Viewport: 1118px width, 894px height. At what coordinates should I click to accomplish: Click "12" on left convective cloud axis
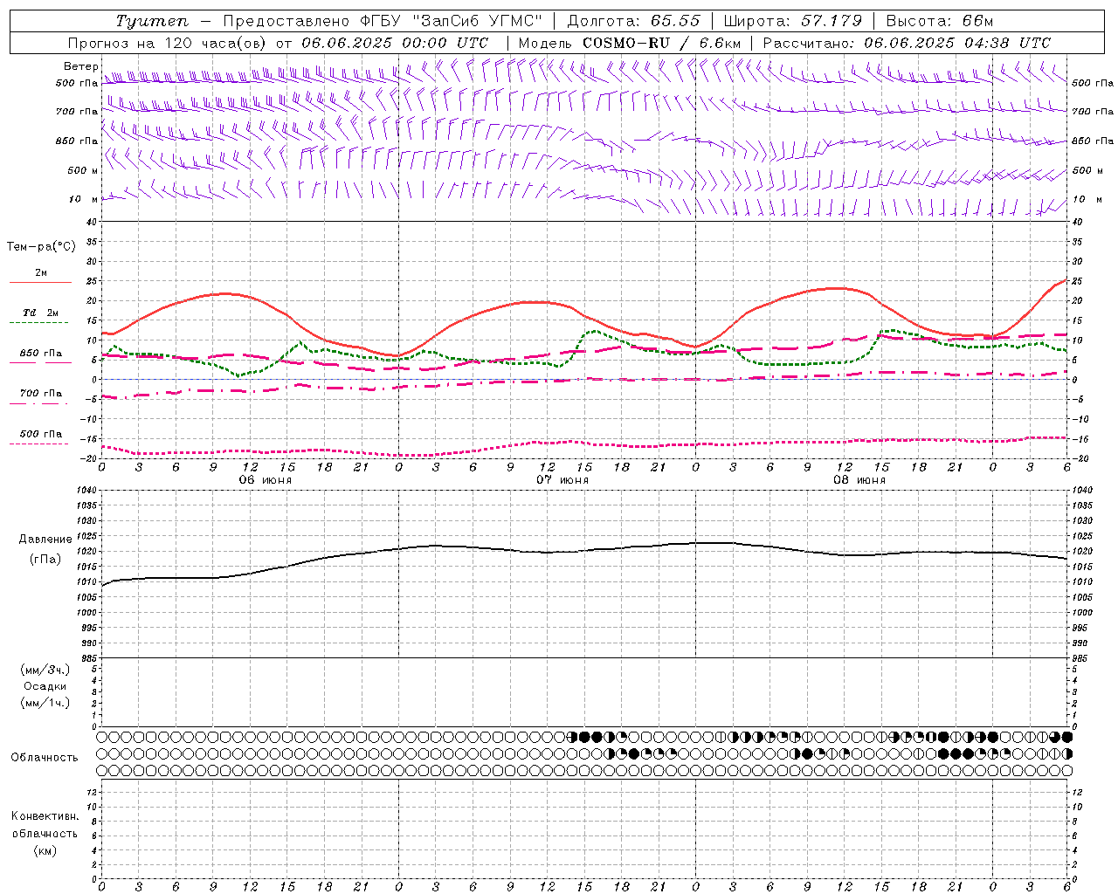tap(93, 792)
